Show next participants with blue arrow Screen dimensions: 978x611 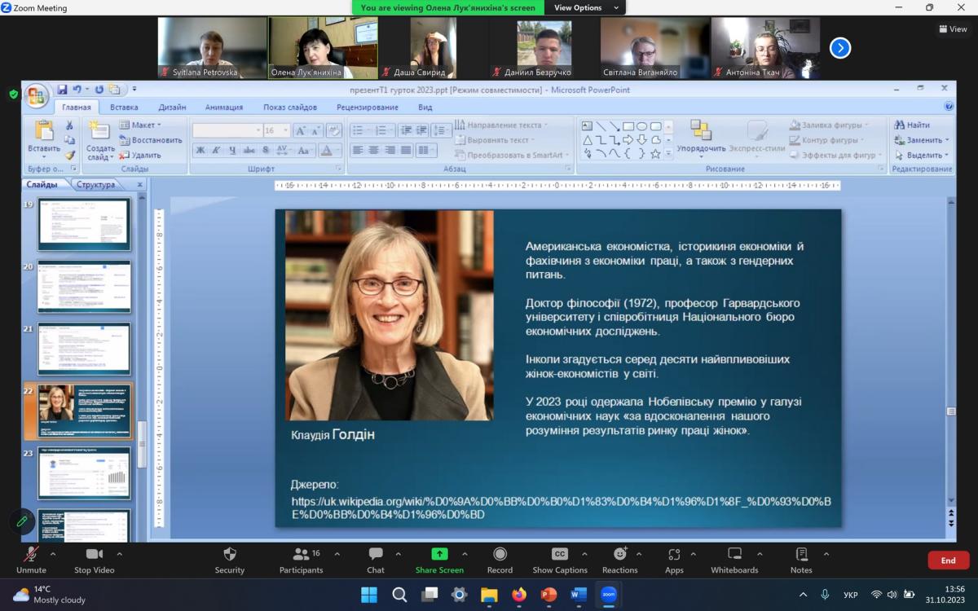coord(840,48)
